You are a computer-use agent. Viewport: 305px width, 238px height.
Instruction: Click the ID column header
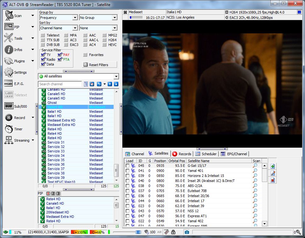coord(142,161)
